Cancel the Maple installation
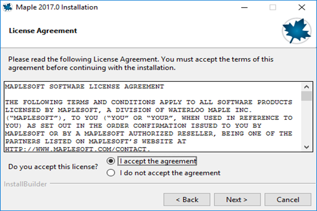Image resolution: width=317 pixels, height=211 pixels. pyautogui.click(x=288, y=199)
